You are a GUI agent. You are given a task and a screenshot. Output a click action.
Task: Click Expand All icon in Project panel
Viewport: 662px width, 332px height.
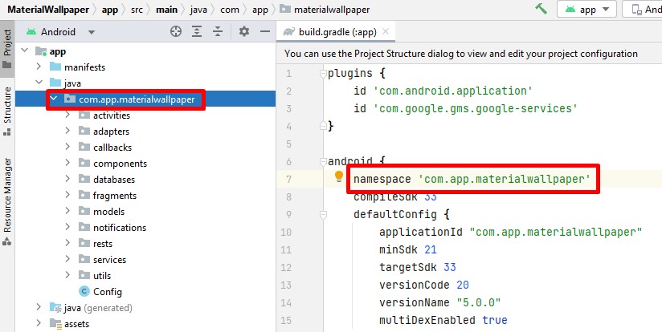[x=197, y=31]
